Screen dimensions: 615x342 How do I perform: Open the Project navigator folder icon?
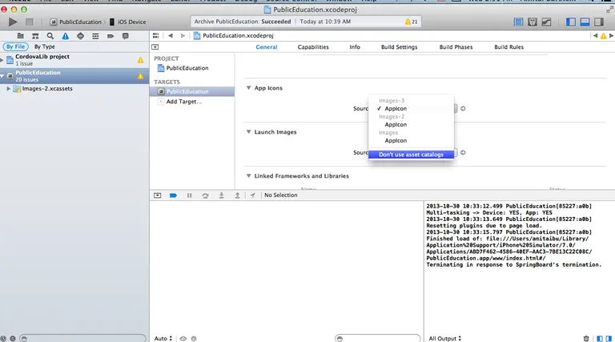click(x=20, y=36)
